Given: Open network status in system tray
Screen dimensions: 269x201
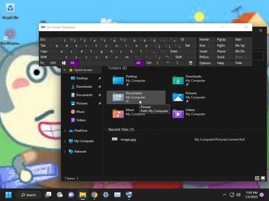Looking at the screenshot, I should 232,195.
